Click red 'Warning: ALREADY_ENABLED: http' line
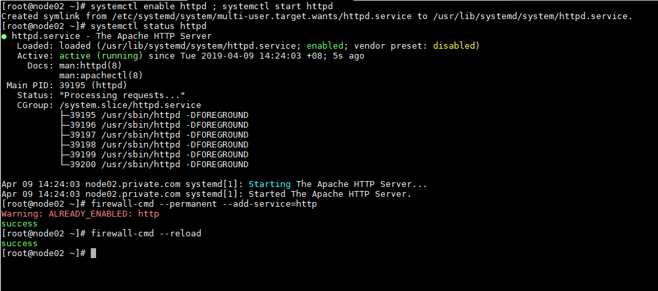This screenshot has height=291, width=658. coord(80,214)
